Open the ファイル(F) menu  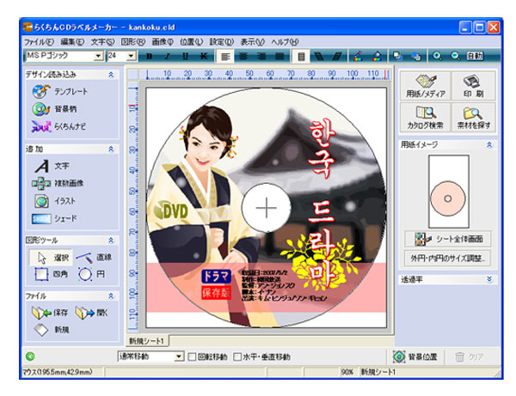click(x=40, y=42)
